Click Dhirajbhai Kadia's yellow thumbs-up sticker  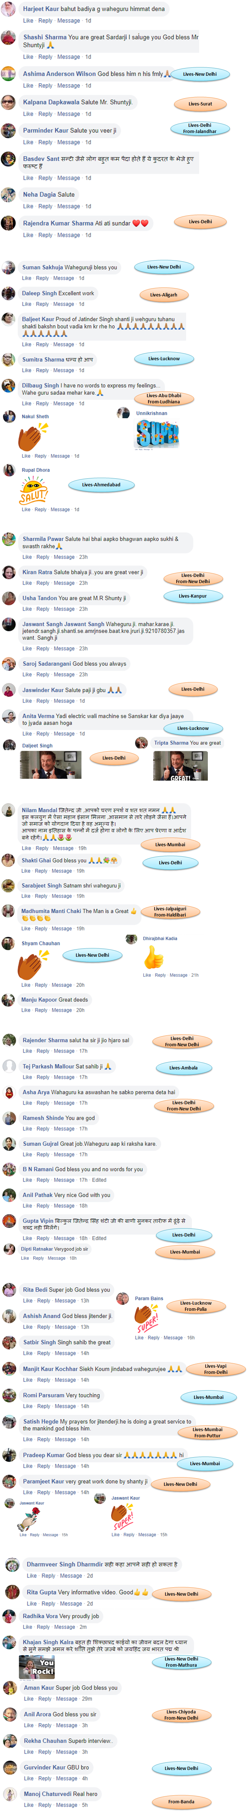click(153, 957)
